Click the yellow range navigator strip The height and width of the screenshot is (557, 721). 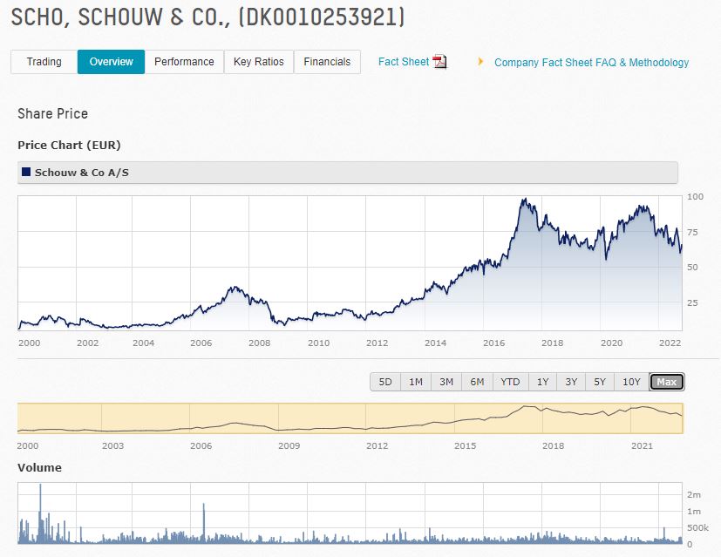(x=350, y=418)
